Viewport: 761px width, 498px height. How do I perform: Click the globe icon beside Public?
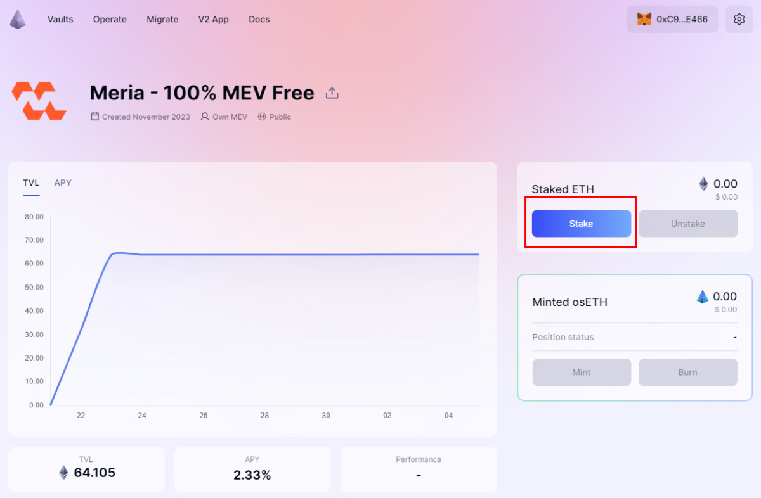point(262,117)
